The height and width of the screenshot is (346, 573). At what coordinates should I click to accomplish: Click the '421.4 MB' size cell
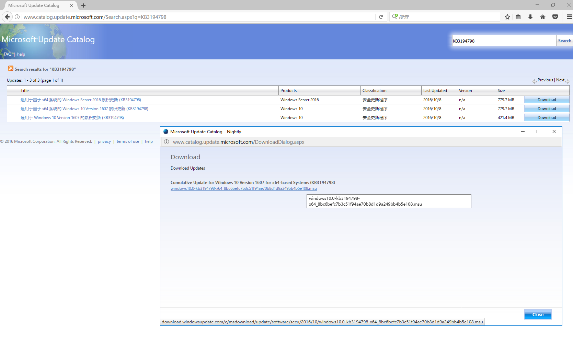click(506, 118)
